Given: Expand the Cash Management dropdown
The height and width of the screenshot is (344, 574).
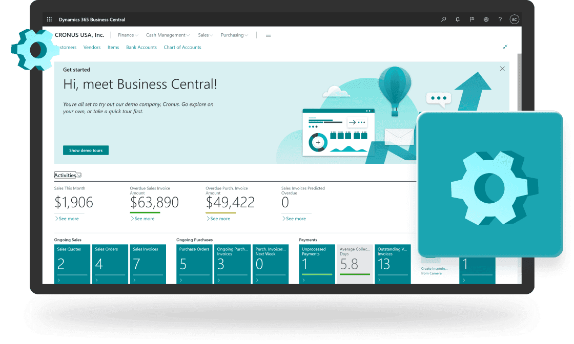Looking at the screenshot, I should [168, 35].
